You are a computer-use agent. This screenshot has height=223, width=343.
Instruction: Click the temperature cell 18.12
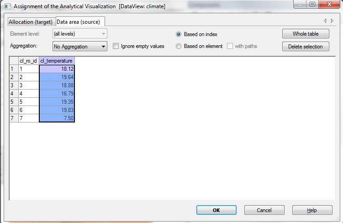tap(57, 69)
